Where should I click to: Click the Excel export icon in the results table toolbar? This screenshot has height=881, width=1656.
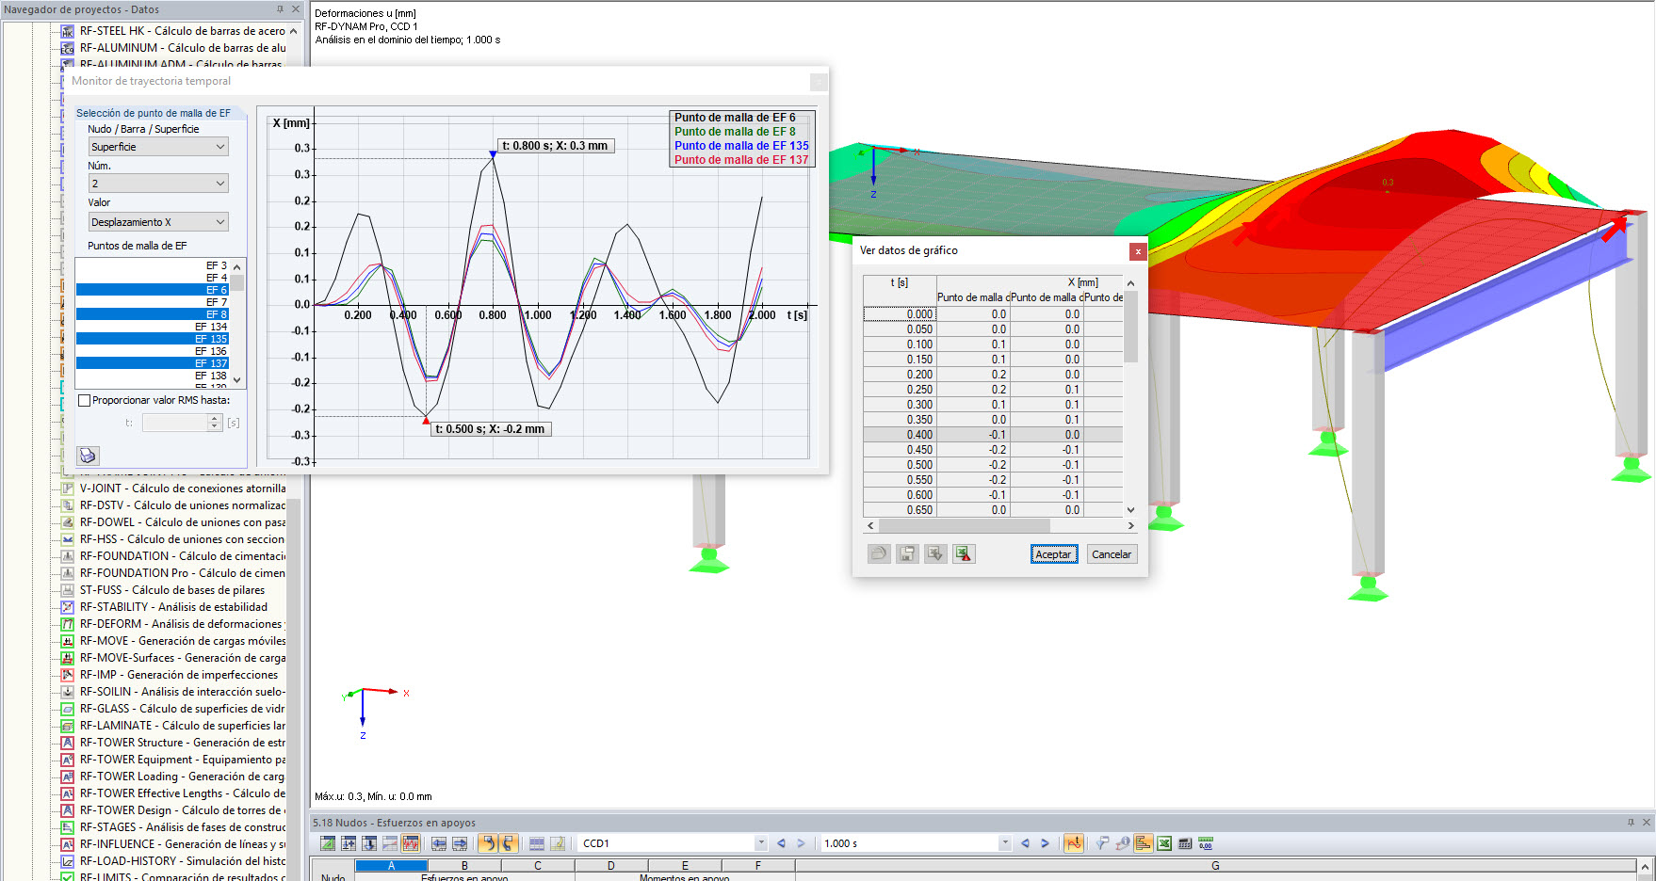(1164, 843)
